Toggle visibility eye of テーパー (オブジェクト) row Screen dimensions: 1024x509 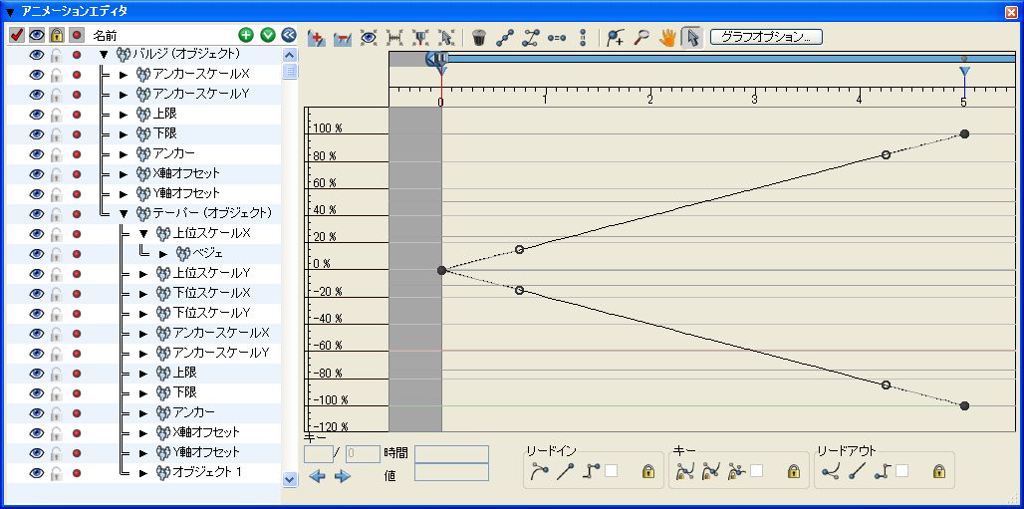tap(37, 214)
